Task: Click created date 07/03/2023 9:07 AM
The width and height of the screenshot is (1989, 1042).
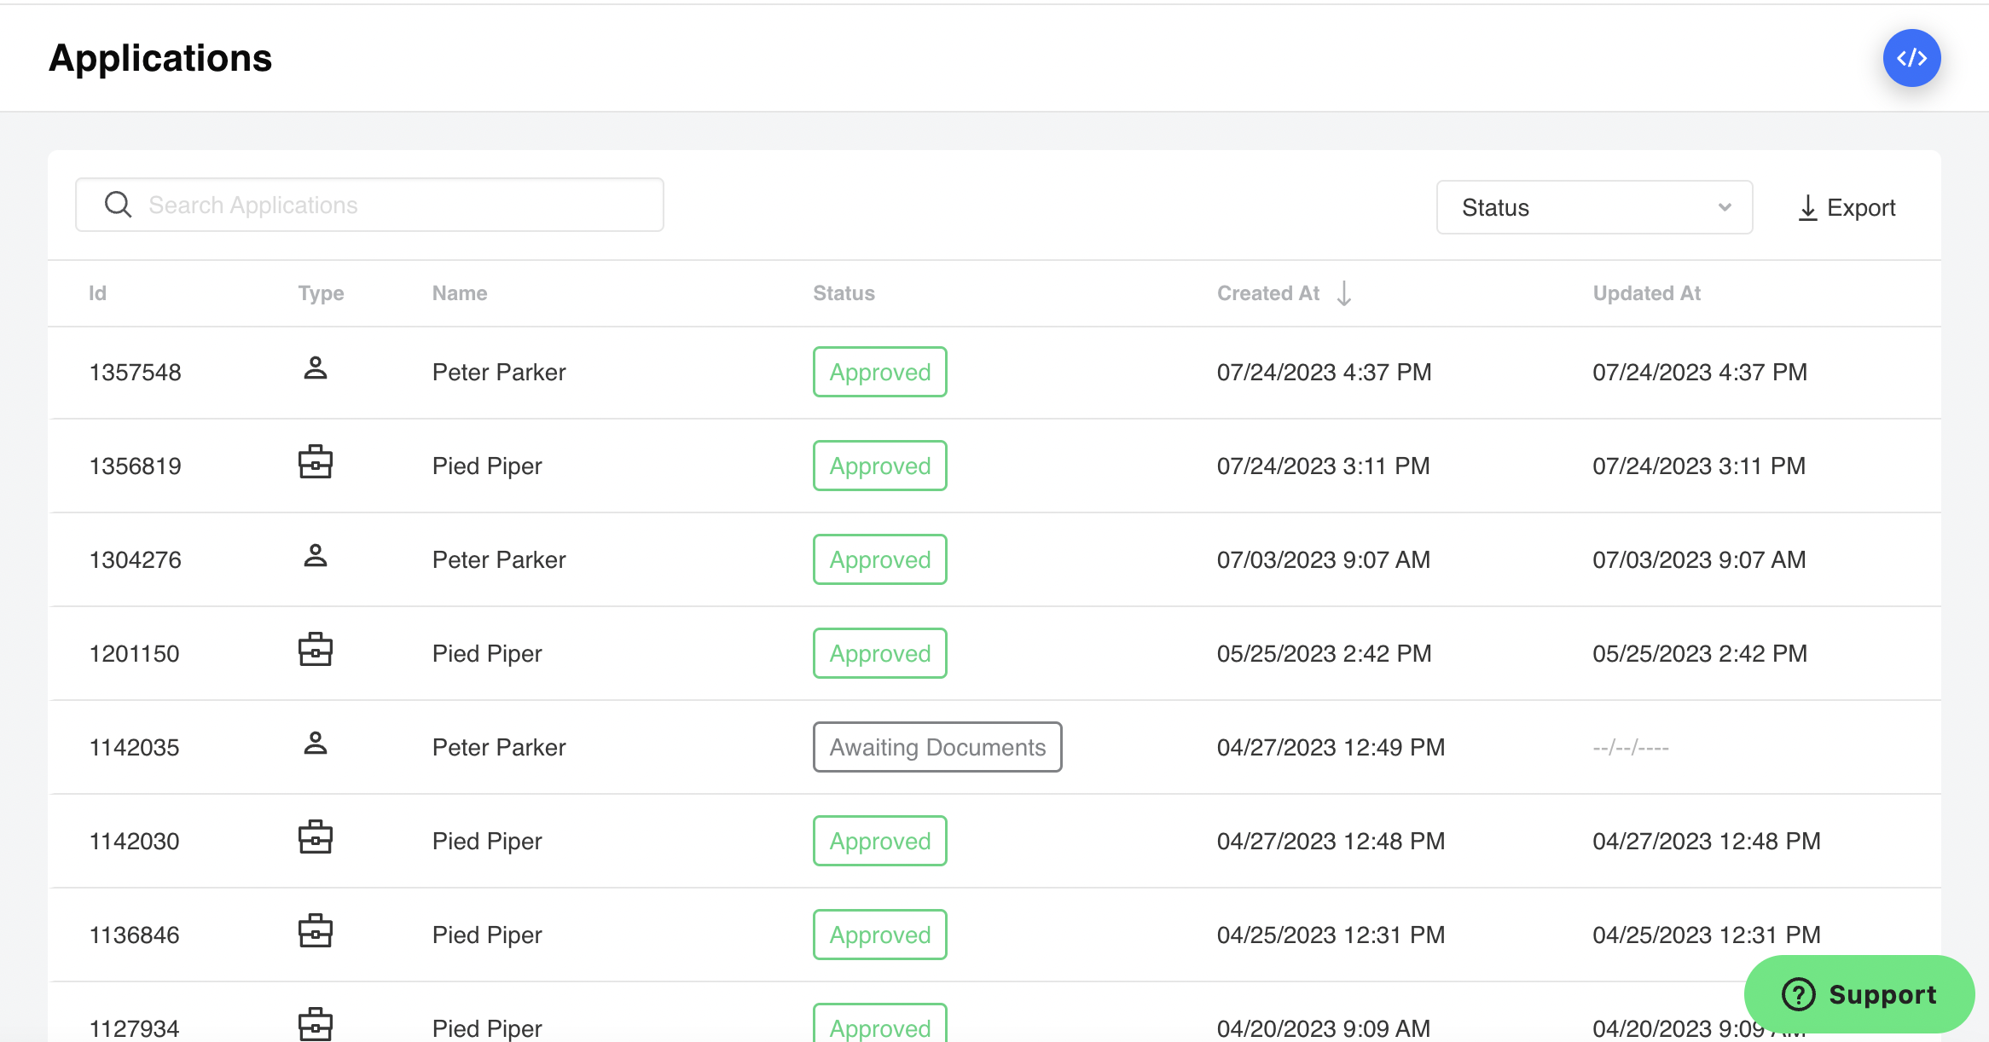Action: [1323, 560]
